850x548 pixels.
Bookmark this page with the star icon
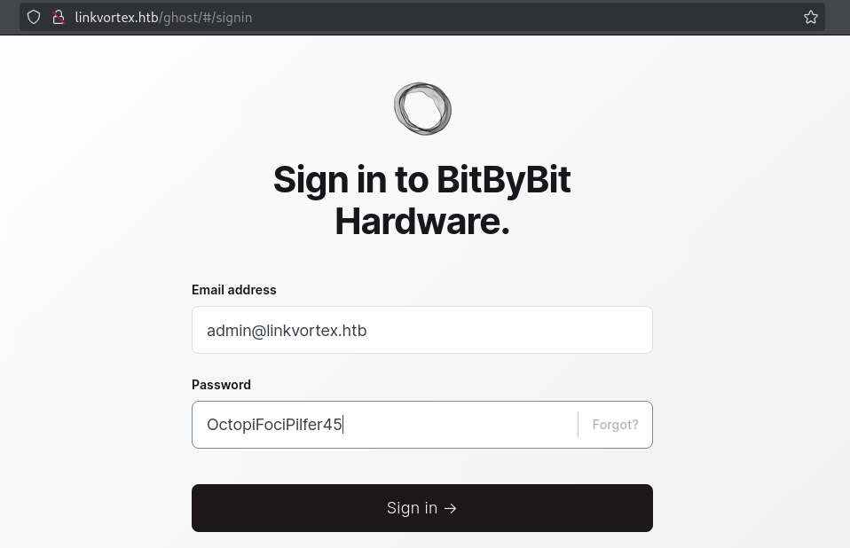810,18
